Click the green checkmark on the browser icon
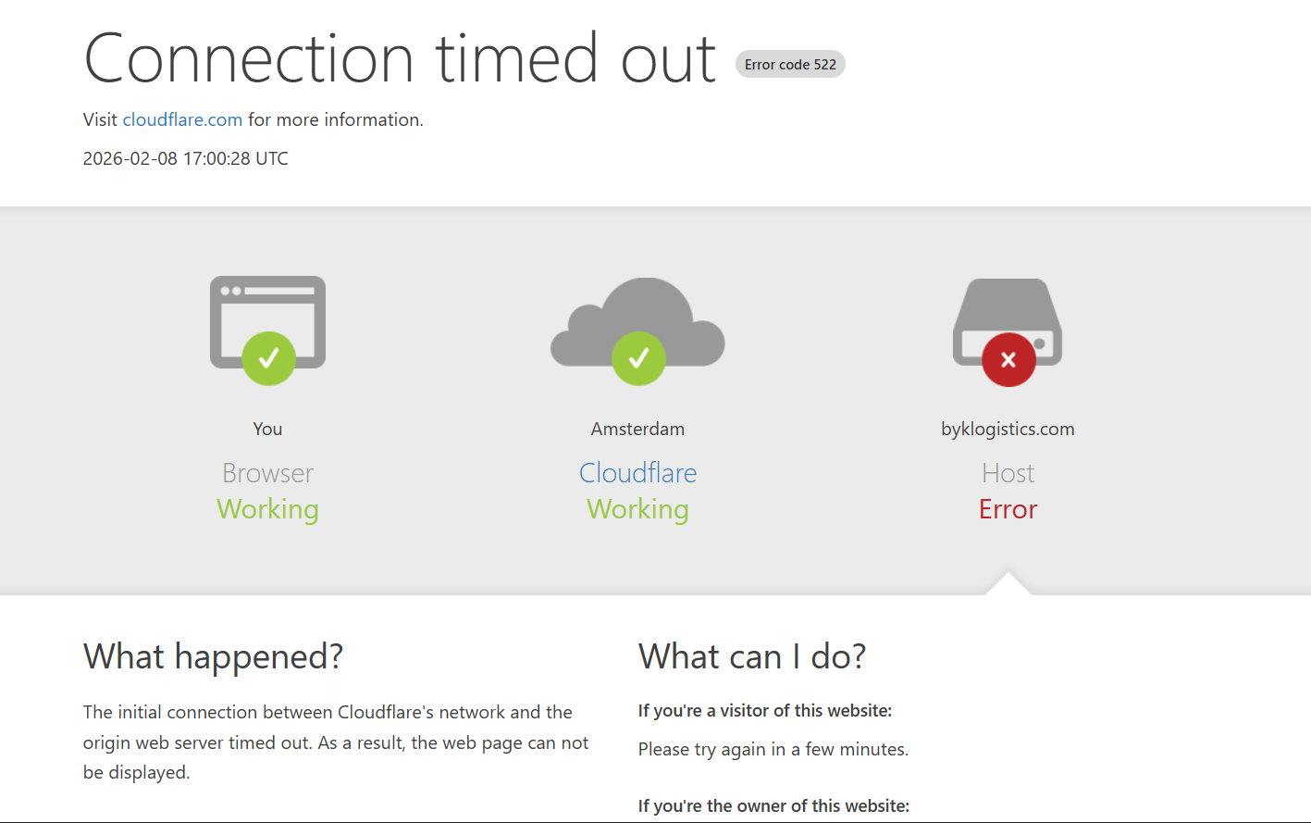The height and width of the screenshot is (823, 1311). point(269,358)
